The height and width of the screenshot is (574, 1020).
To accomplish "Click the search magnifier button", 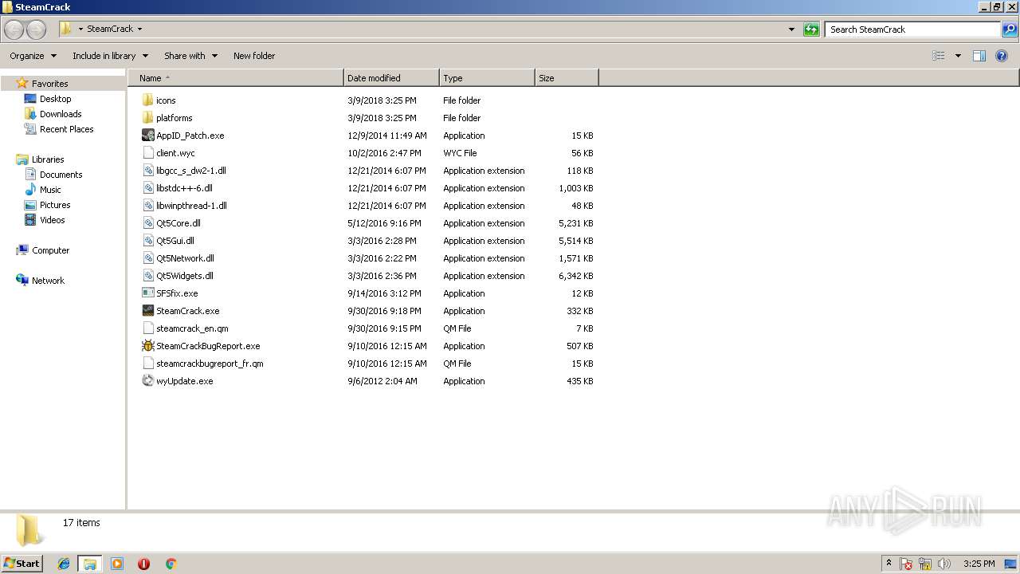I will [1010, 29].
